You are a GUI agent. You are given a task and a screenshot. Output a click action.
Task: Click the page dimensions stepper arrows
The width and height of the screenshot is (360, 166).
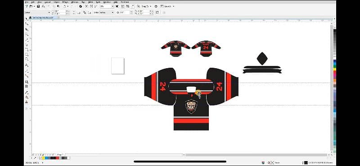68,13
